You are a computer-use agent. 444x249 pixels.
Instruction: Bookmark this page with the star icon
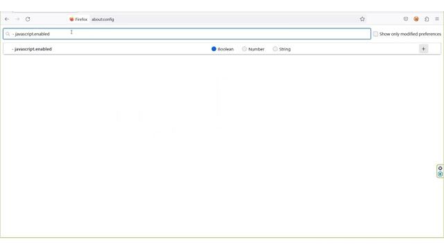click(362, 19)
